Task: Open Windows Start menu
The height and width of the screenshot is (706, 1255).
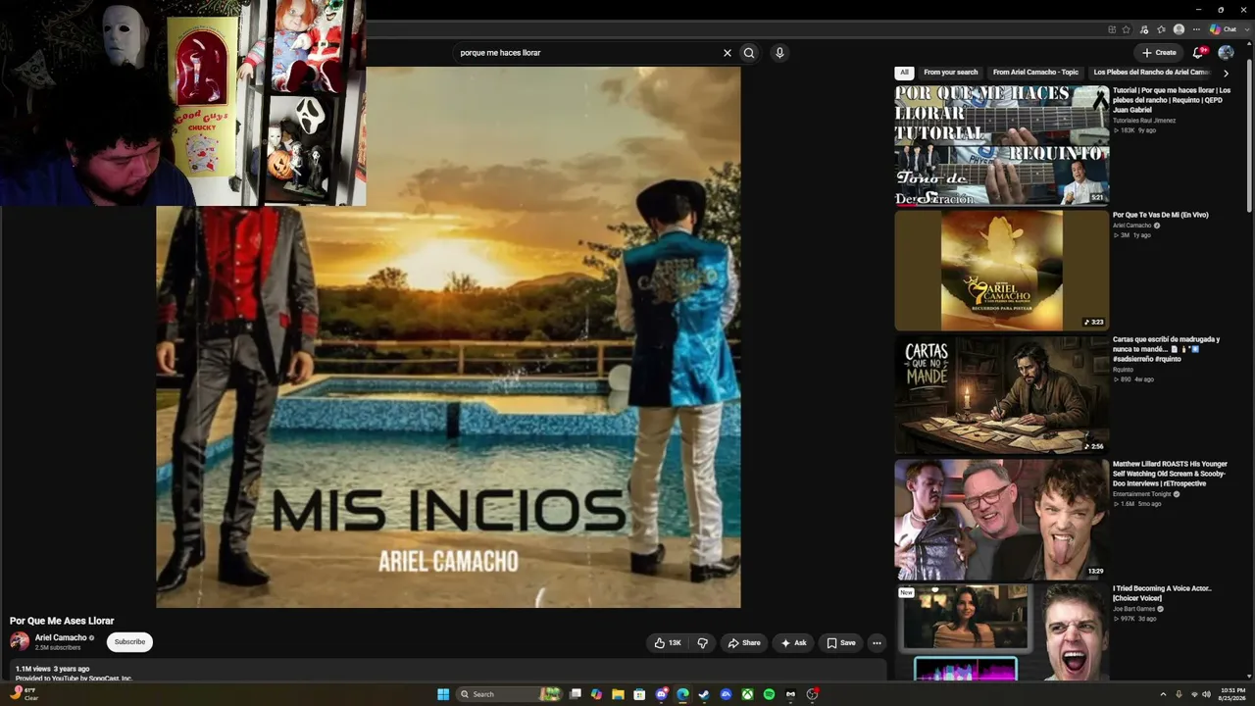Action: pyautogui.click(x=443, y=694)
